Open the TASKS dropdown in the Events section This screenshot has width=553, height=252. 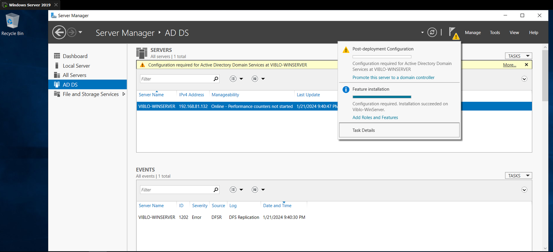(x=518, y=176)
